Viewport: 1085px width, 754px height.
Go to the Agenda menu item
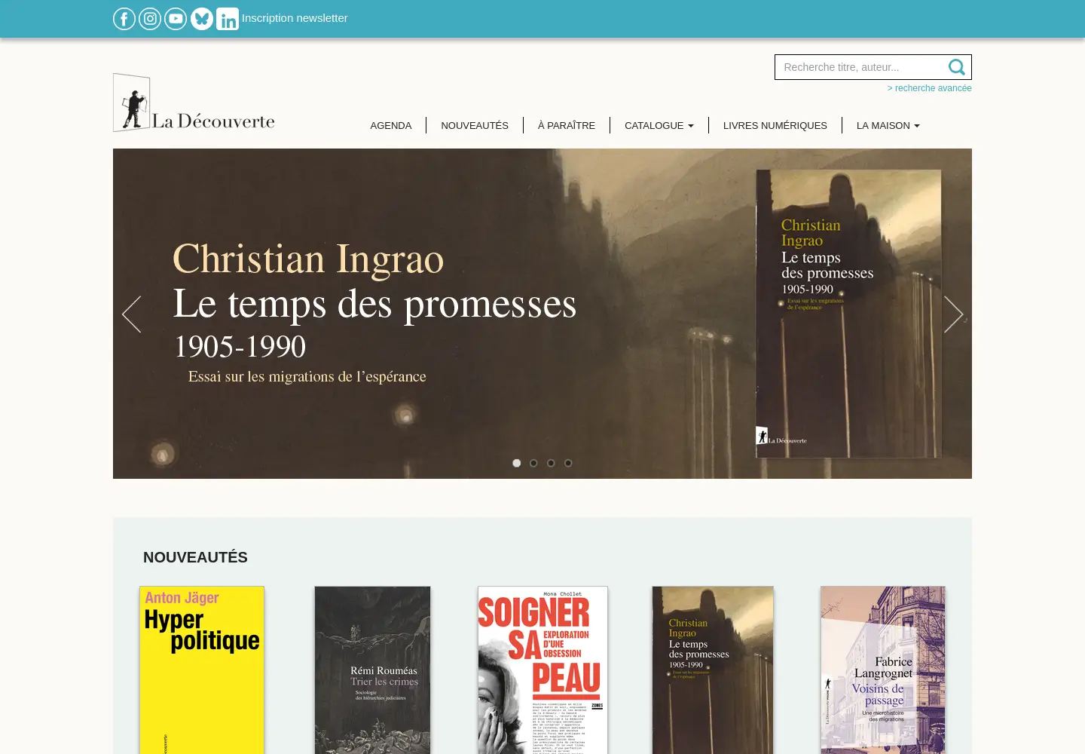(391, 125)
